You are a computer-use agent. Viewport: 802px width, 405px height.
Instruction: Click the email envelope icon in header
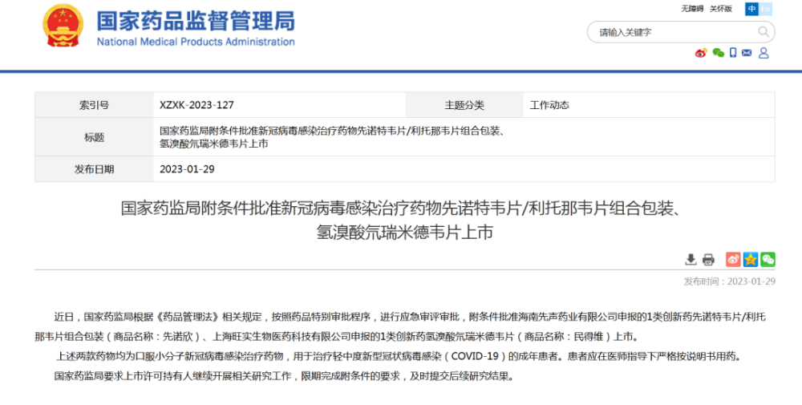(x=747, y=53)
